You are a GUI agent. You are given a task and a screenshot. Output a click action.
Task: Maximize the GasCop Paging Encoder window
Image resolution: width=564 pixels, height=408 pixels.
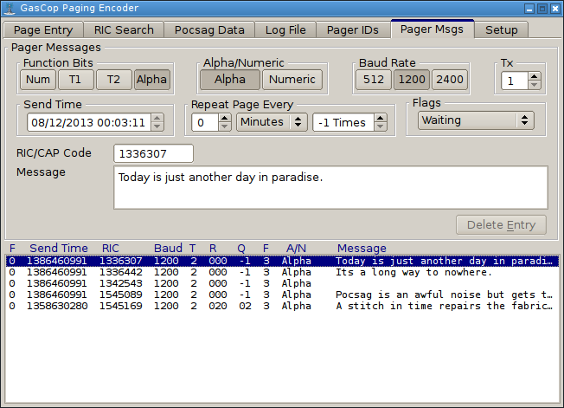coord(542,9)
